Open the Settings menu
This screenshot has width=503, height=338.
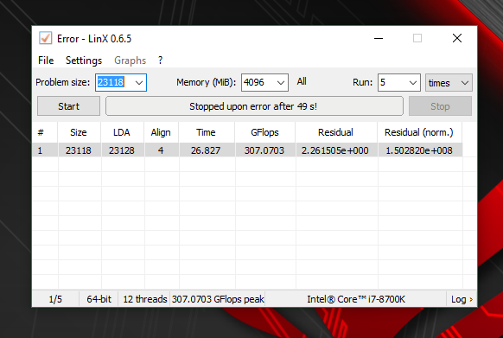click(x=84, y=61)
